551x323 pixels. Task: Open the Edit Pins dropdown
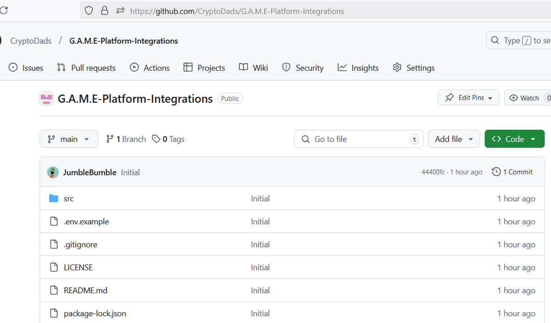click(469, 98)
